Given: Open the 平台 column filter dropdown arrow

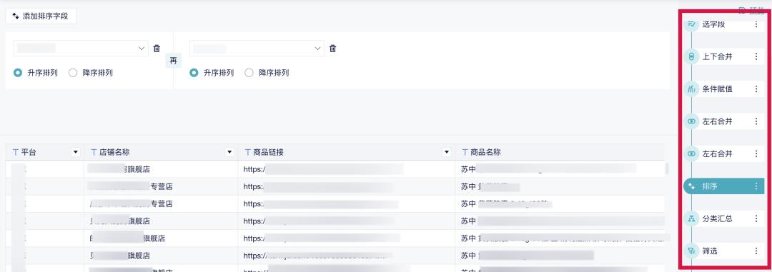Looking at the screenshot, I should point(75,153).
